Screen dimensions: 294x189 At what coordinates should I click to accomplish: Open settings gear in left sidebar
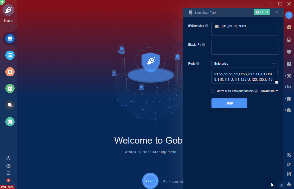(8, 166)
